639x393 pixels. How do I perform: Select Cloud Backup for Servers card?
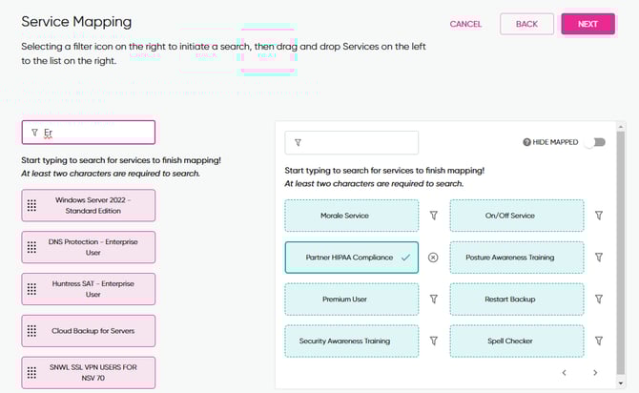(89, 331)
